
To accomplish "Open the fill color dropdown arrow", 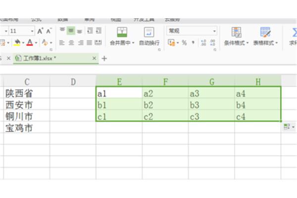I will [23, 43].
